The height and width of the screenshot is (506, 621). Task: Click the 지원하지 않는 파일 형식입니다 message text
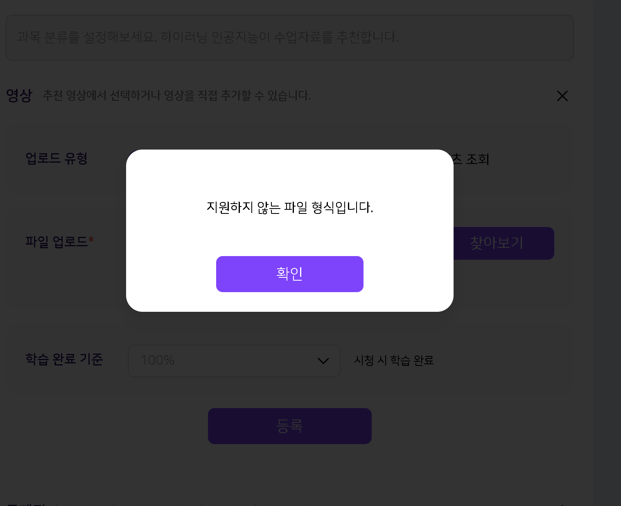point(289,207)
